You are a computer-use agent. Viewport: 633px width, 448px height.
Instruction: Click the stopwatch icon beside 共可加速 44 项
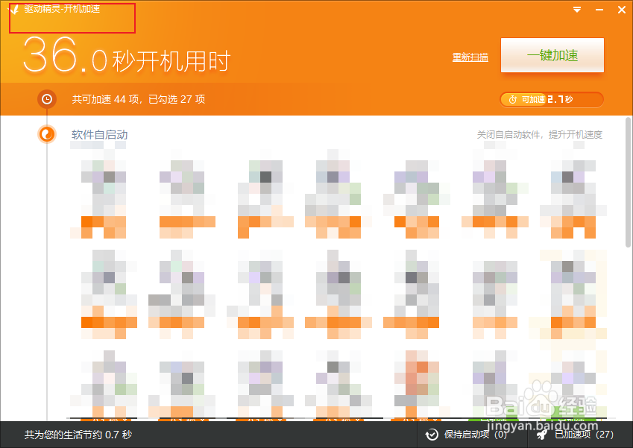[x=46, y=98]
